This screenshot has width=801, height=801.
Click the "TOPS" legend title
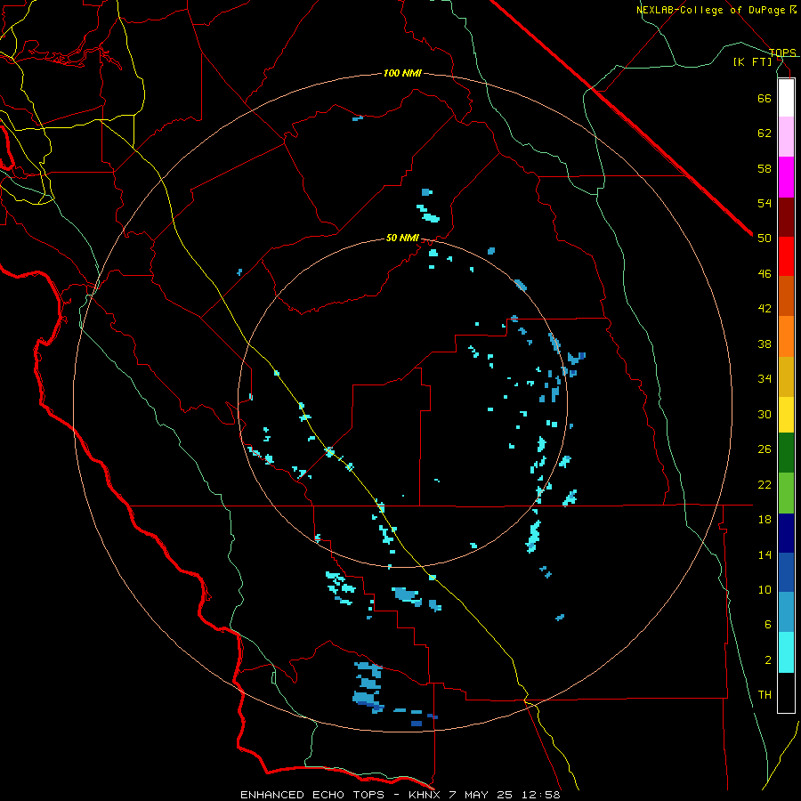pos(782,53)
